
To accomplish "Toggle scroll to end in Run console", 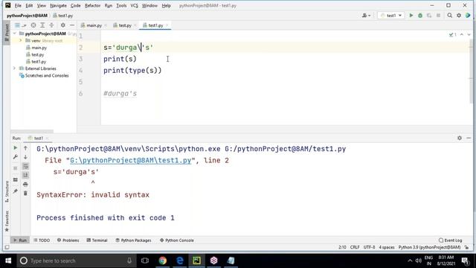I will (25, 175).
